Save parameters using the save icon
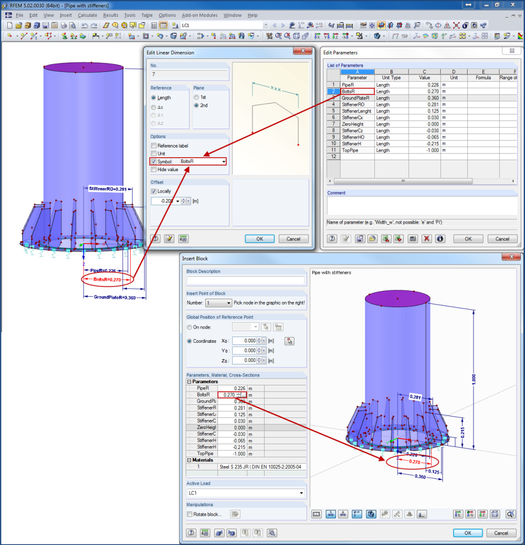 click(x=360, y=239)
